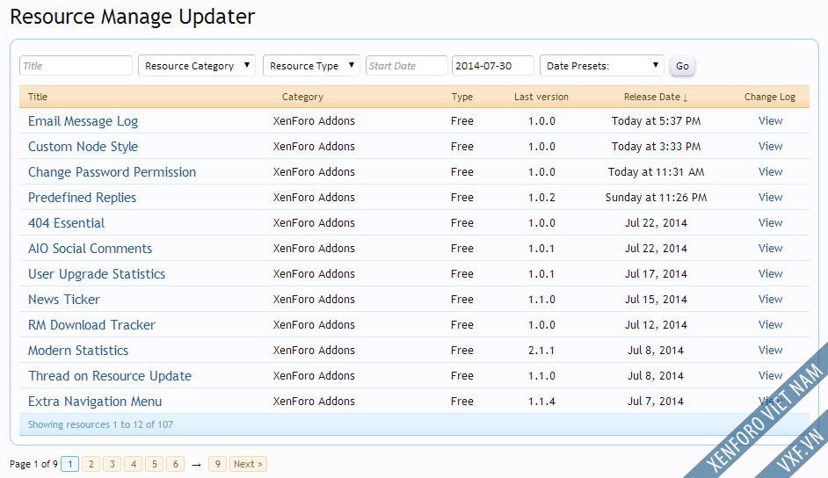The image size is (828, 478).
Task: Click version 2.1.1 of Modern Statistics
Action: [541, 351]
